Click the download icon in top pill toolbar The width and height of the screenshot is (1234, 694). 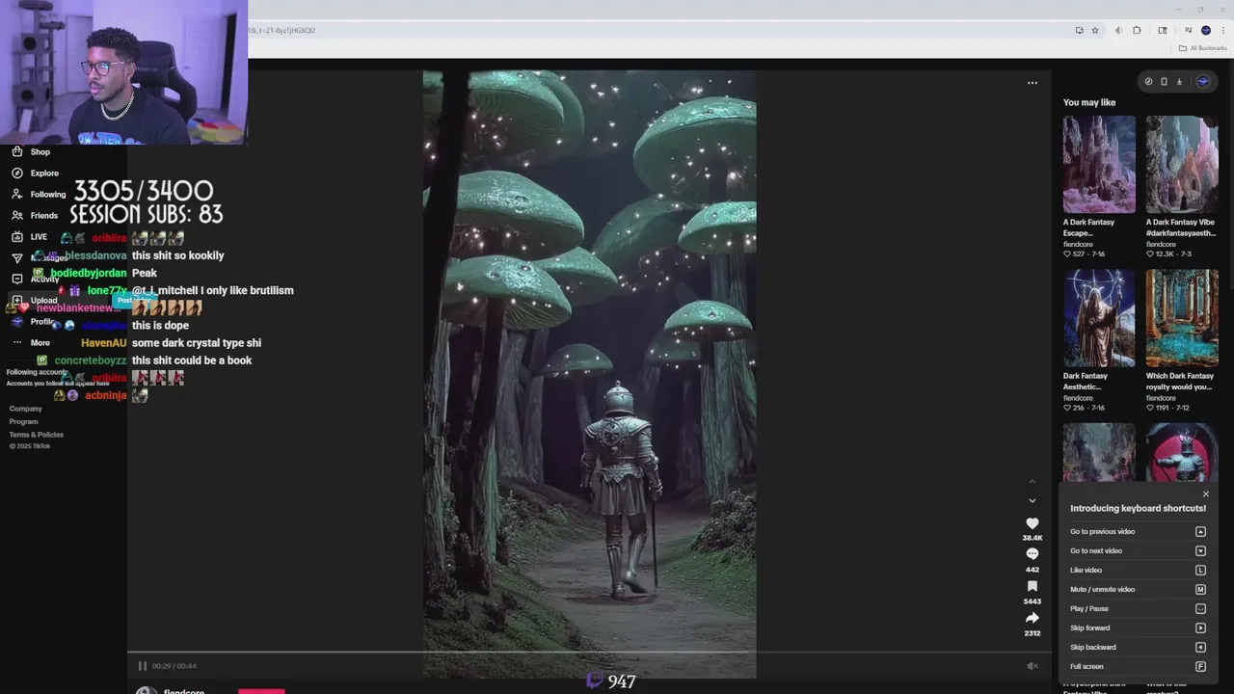1179,82
